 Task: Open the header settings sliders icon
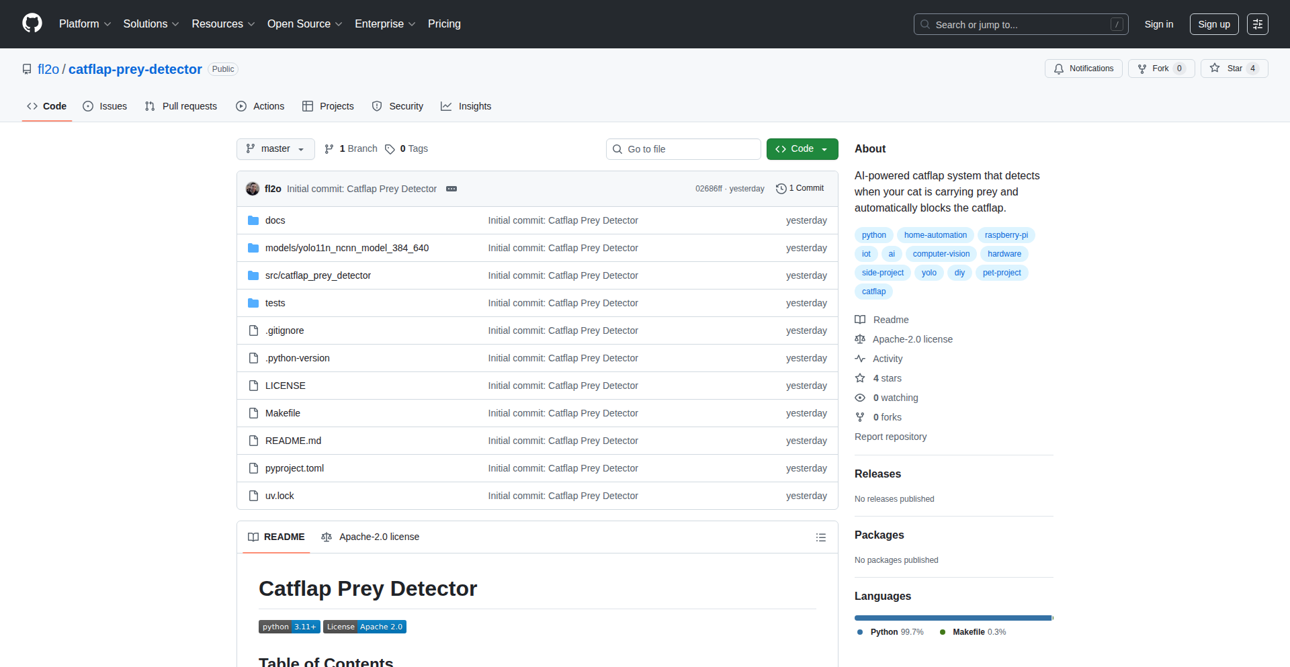[1257, 24]
